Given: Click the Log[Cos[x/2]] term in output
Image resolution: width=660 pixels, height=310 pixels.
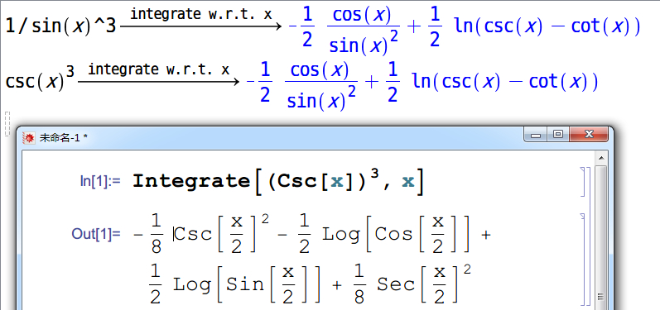Looking at the screenshot, I should [x=396, y=235].
